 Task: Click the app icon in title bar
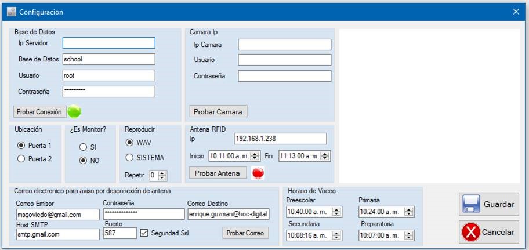[x=11, y=12]
